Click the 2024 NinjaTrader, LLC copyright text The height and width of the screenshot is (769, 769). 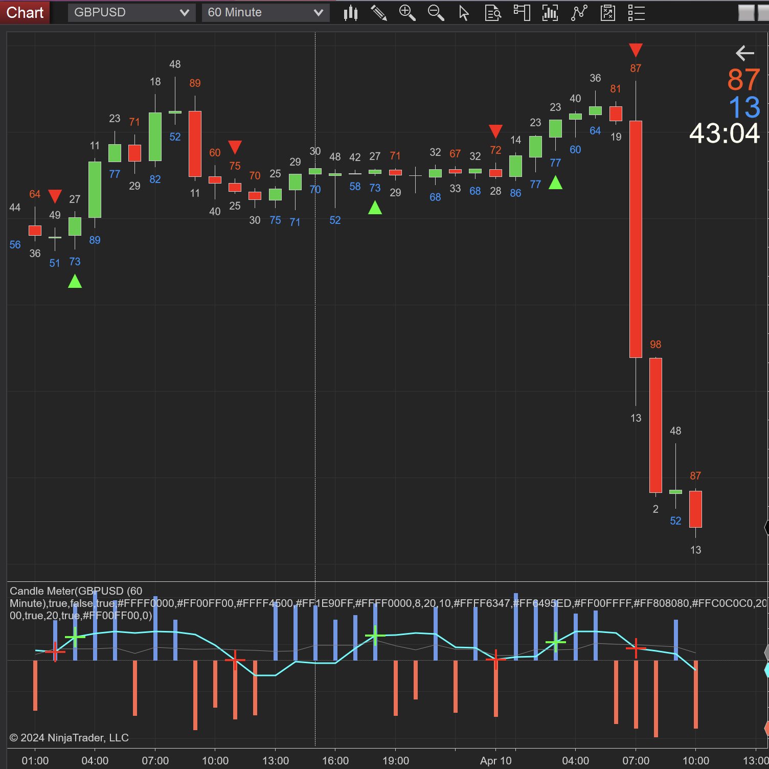point(69,738)
